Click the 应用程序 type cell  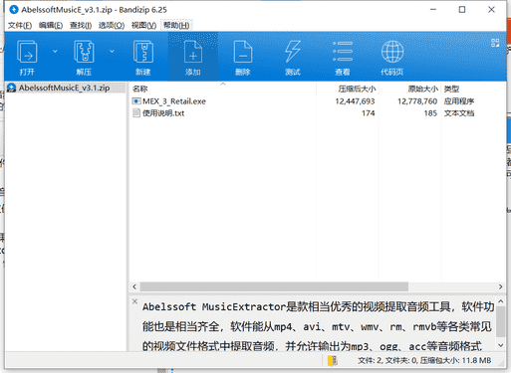459,101
